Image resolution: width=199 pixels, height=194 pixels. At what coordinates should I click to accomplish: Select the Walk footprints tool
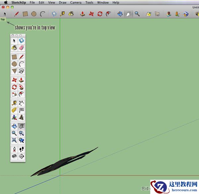[x=22, y=149]
